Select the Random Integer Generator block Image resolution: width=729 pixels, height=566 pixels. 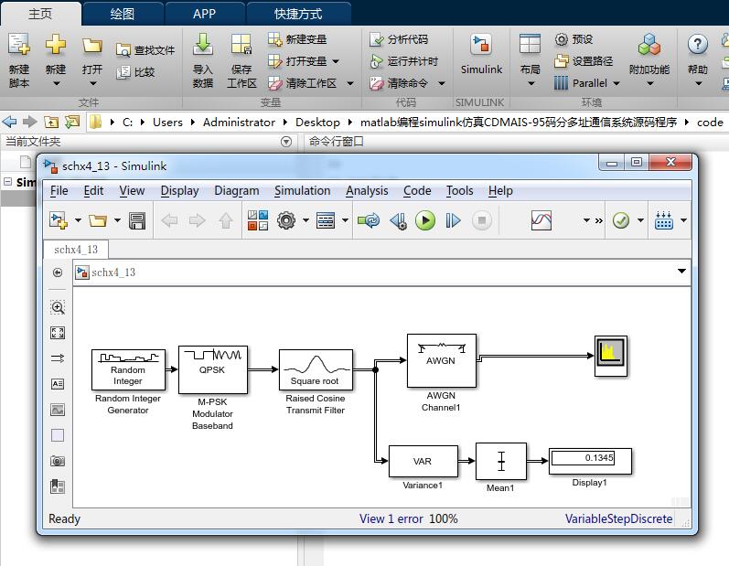(128, 370)
